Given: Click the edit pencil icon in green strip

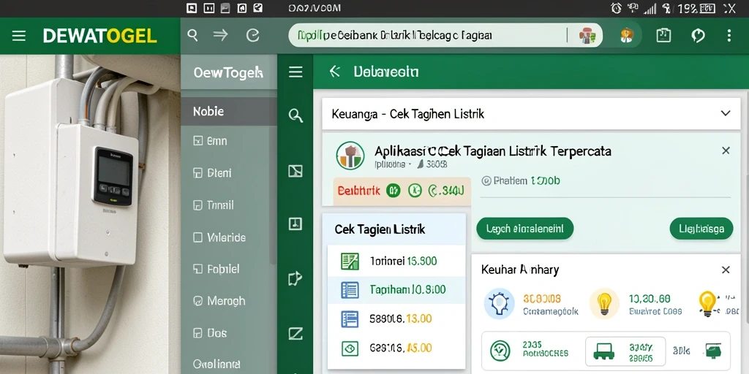Looking at the screenshot, I should [296, 334].
